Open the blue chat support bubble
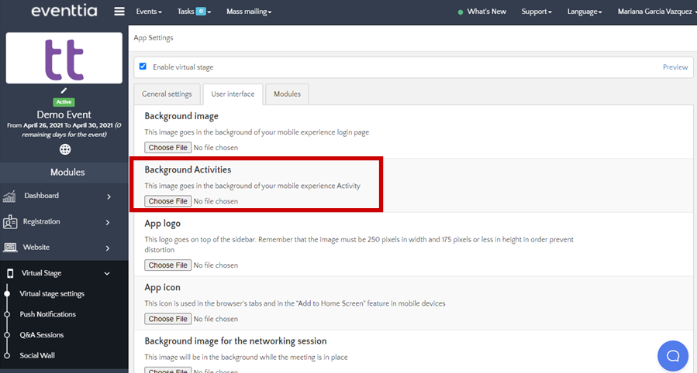The height and width of the screenshot is (373, 697). (672, 355)
